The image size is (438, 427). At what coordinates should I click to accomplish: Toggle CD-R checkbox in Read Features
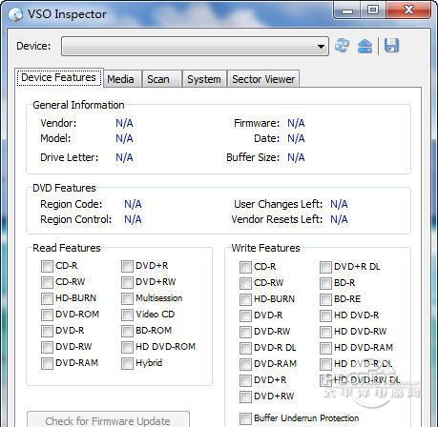pos(47,266)
